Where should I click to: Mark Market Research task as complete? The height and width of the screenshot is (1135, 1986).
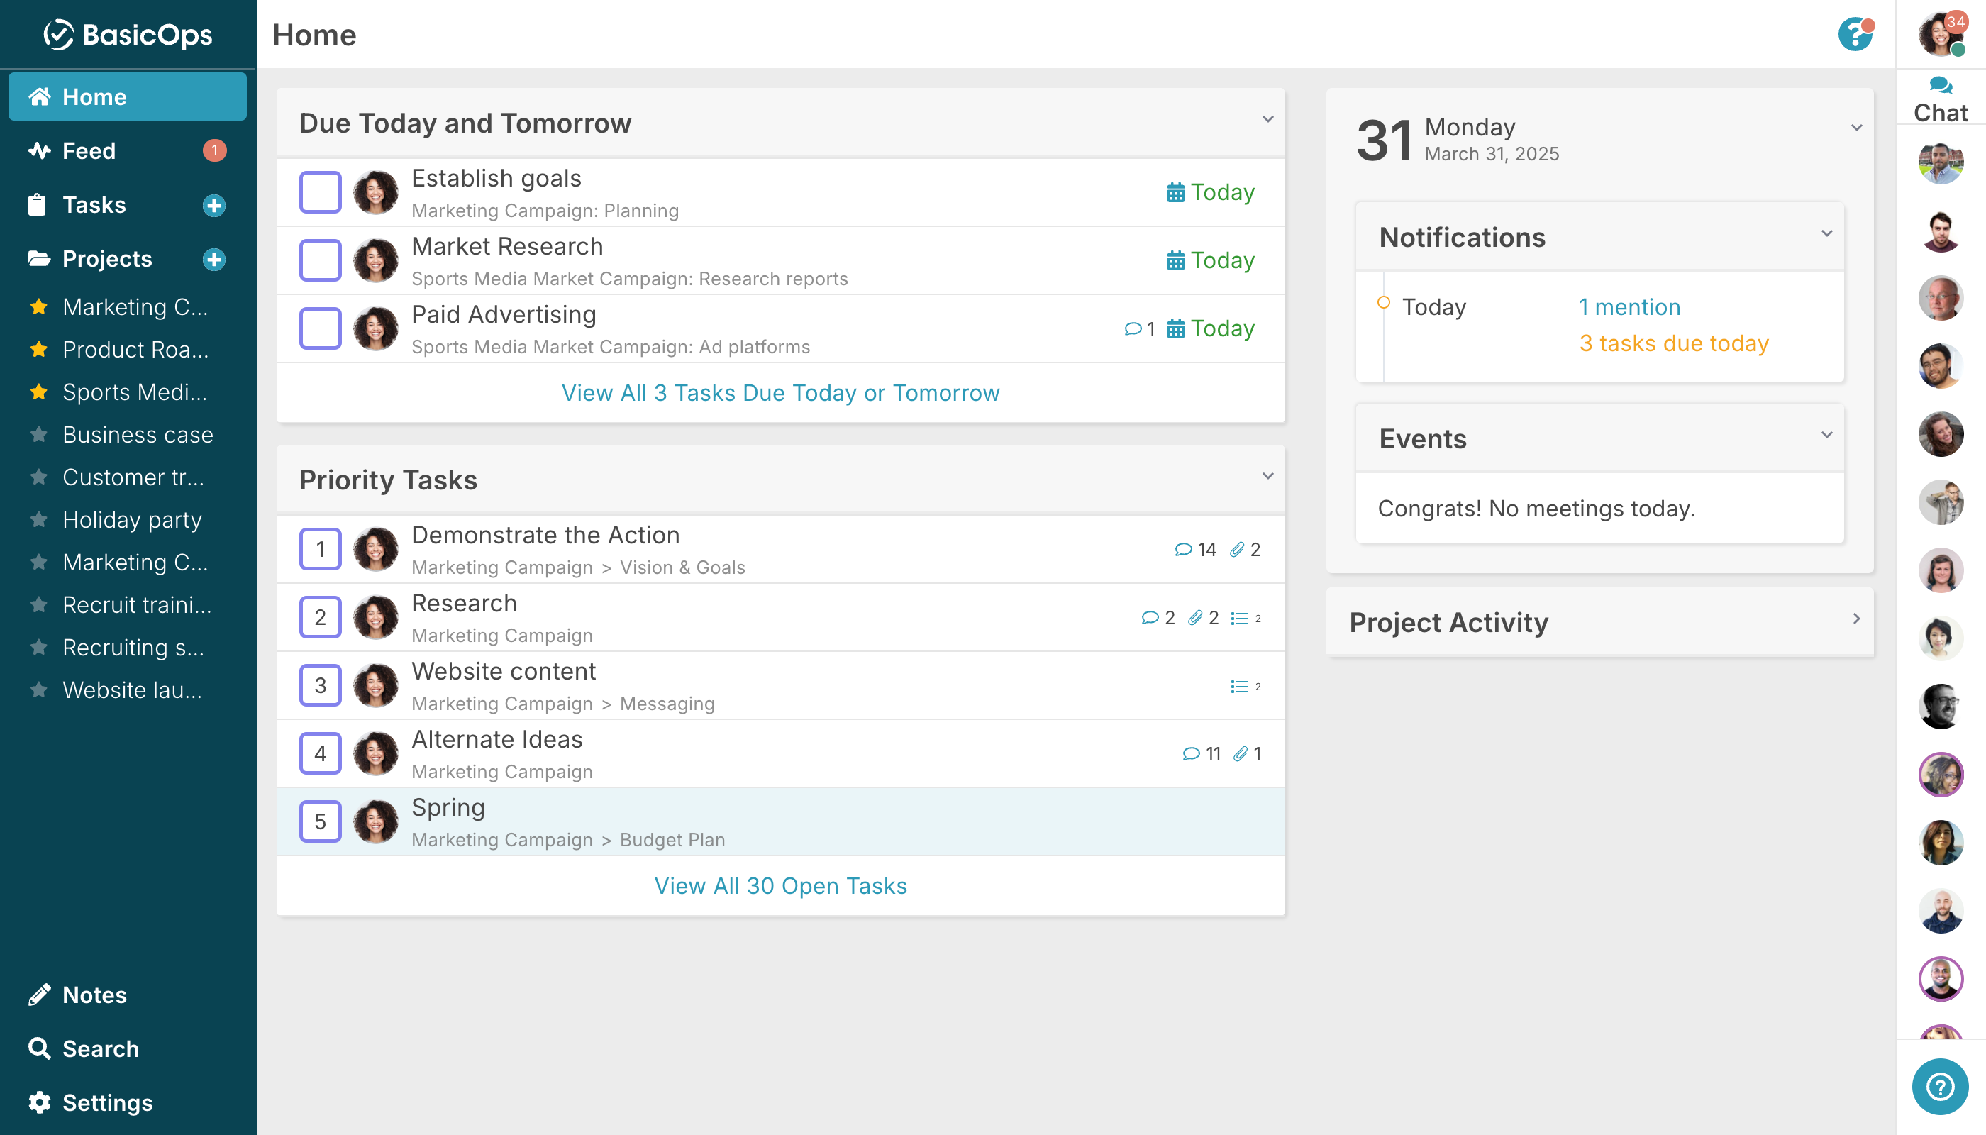[x=321, y=260]
